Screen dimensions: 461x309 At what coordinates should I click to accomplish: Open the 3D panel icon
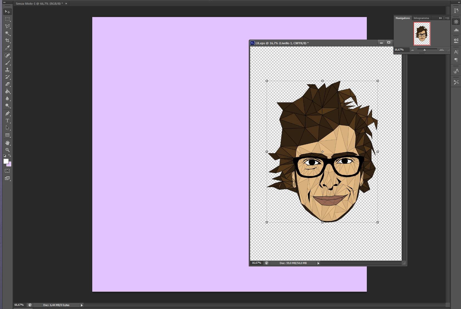click(x=456, y=40)
